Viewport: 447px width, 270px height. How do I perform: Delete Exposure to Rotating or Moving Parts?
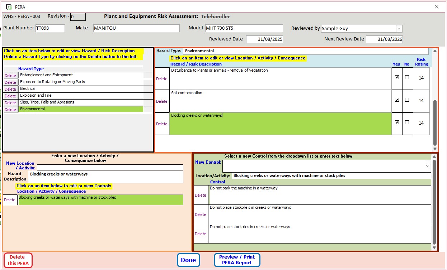click(10, 82)
